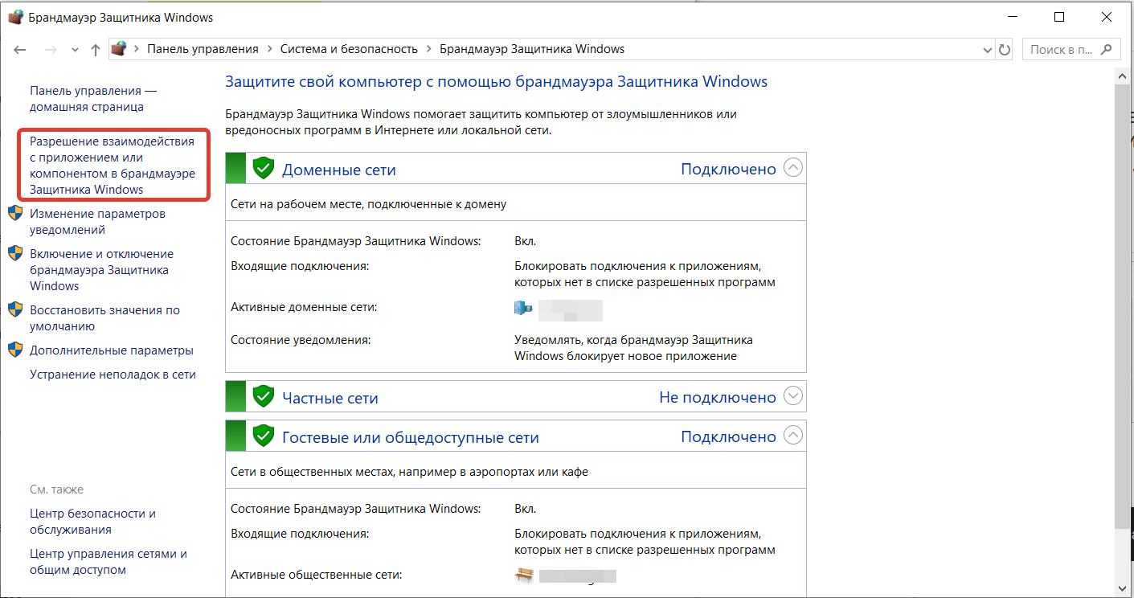This screenshot has width=1134, height=598.
Task: Click shield icon beside Дополнительные параметры
Action: [x=15, y=350]
